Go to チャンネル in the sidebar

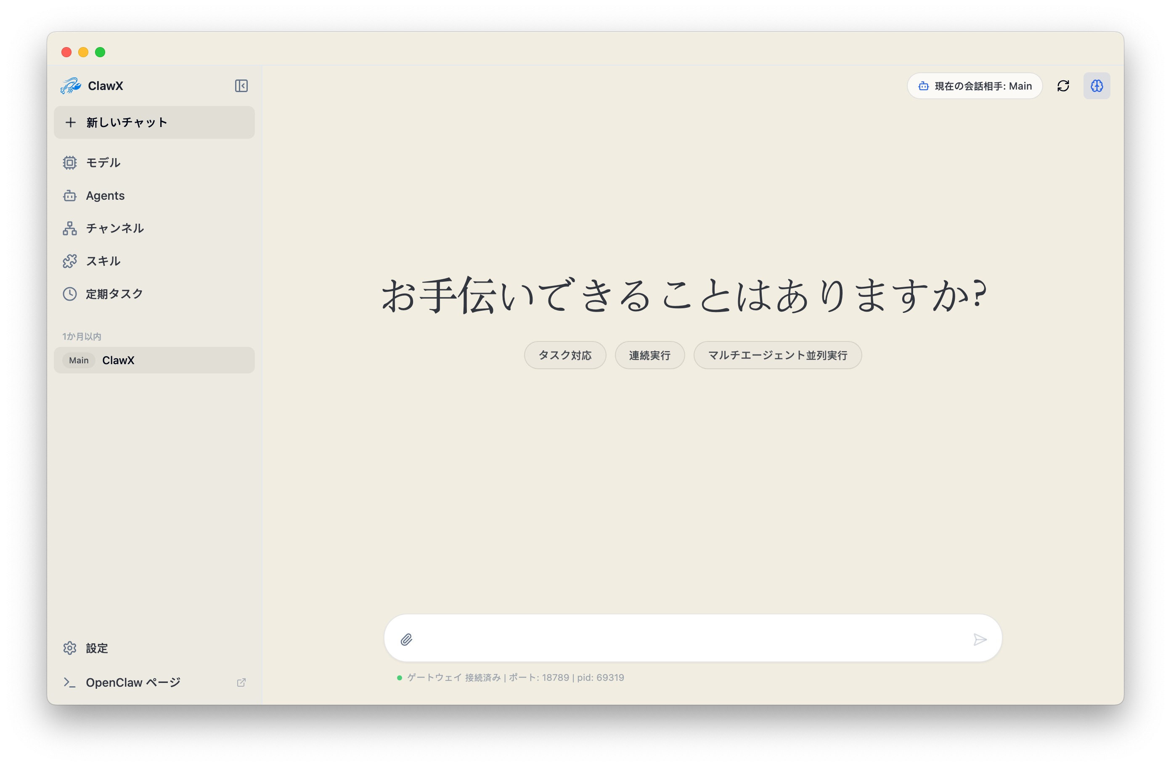(x=114, y=228)
